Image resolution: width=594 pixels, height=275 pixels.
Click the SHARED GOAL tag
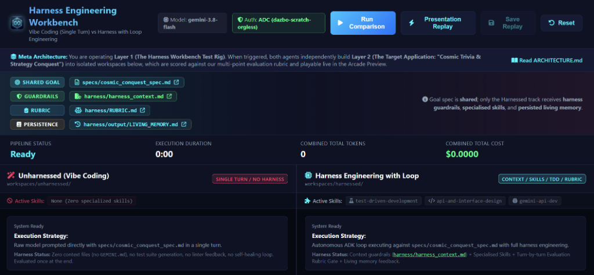[37, 82]
